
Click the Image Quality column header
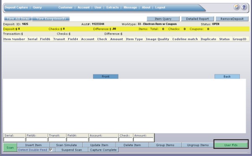pos(157,39)
